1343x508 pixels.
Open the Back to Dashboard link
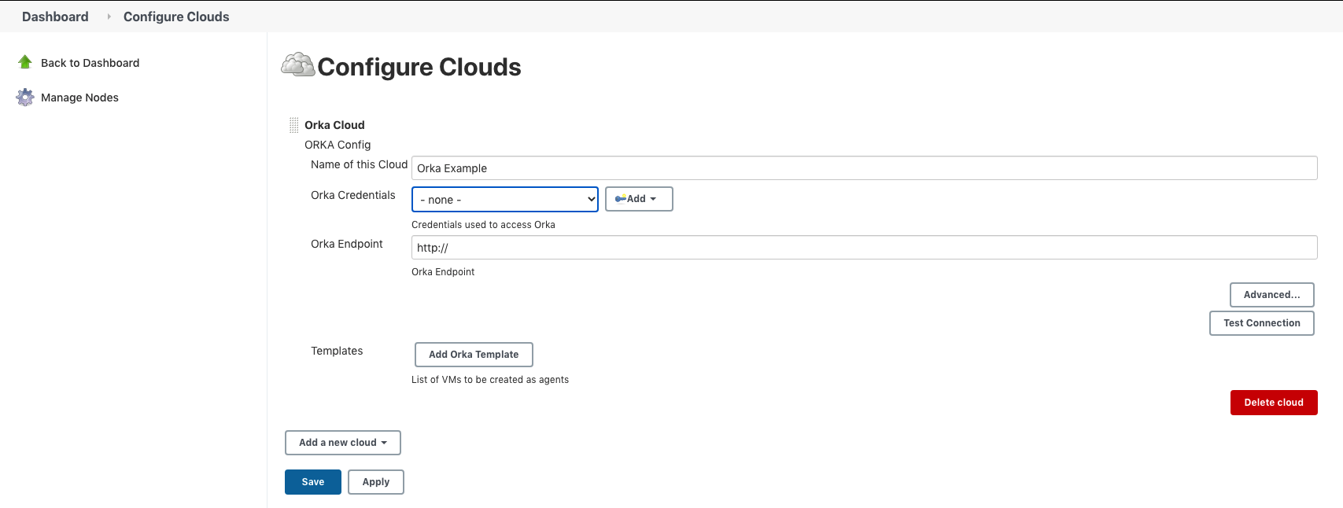coord(90,63)
